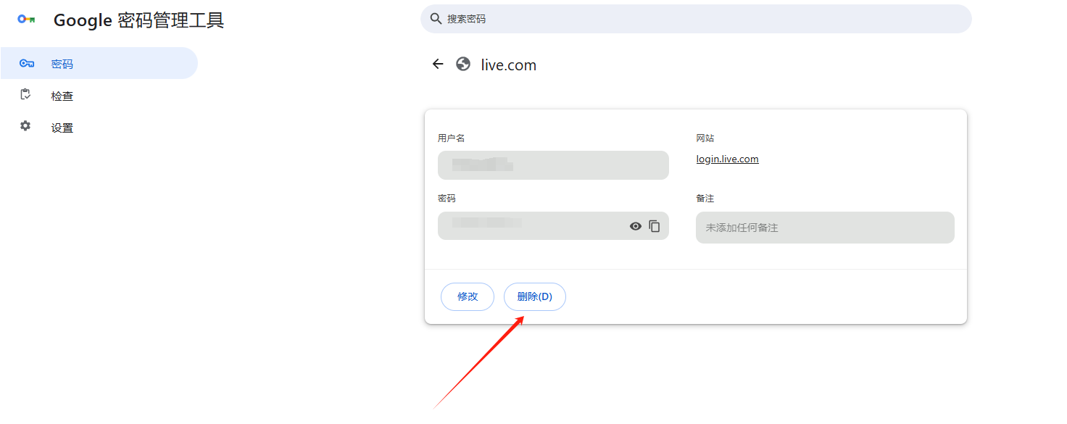Screen dimensions: 1067x424
Task: Copy the password with copy icon
Action: pyautogui.click(x=655, y=226)
